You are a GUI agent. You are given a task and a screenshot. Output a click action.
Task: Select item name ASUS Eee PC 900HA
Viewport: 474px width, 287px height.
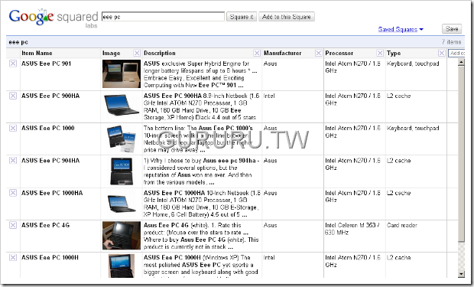click(50, 96)
